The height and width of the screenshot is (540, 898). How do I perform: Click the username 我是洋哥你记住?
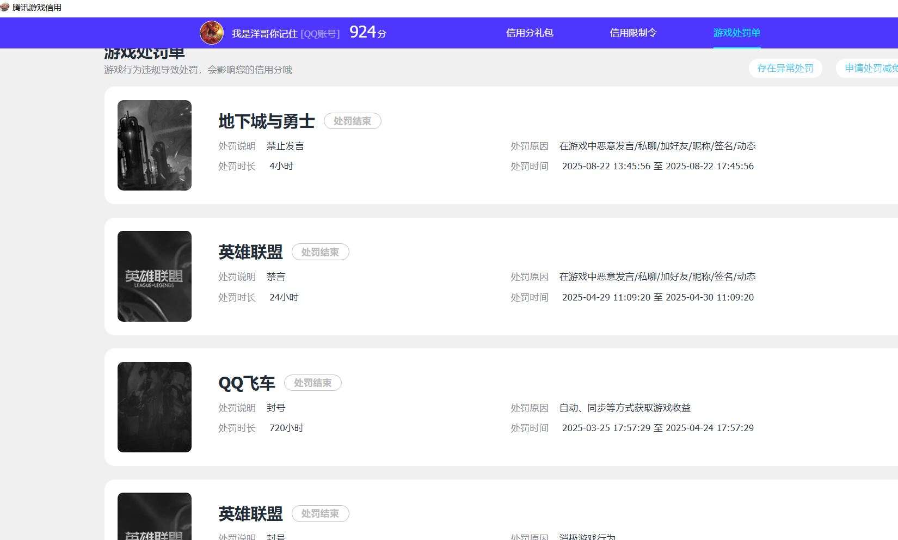tap(265, 33)
